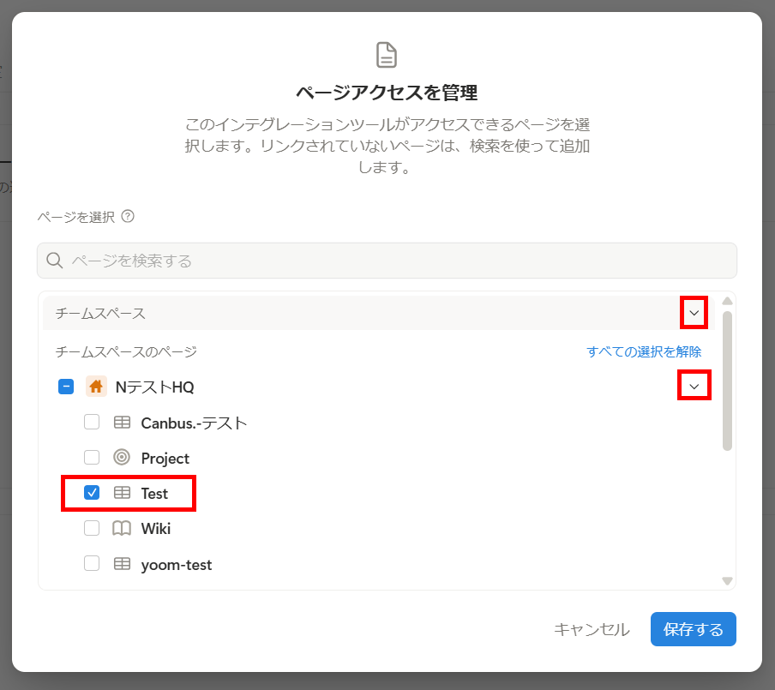
Task: Click the yoom-test table icon
Action: pyautogui.click(x=122, y=564)
